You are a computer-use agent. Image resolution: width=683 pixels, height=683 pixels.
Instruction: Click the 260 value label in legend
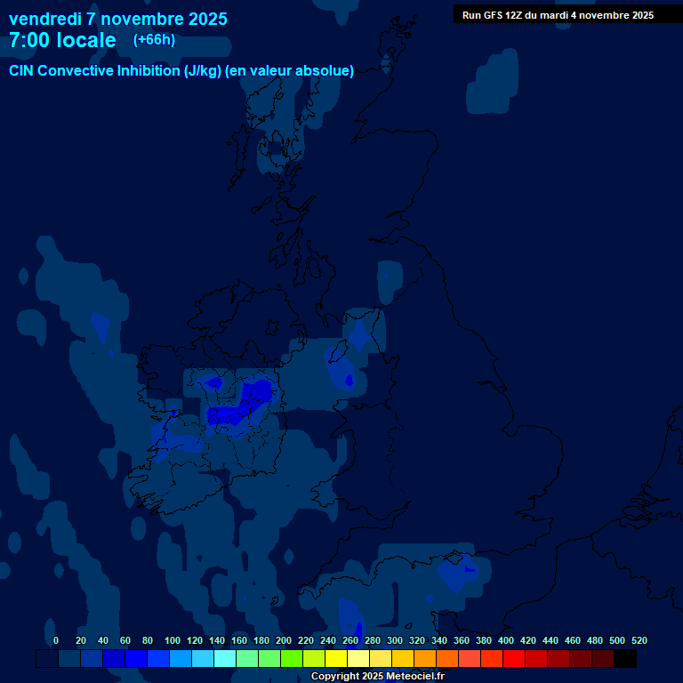[x=350, y=640]
